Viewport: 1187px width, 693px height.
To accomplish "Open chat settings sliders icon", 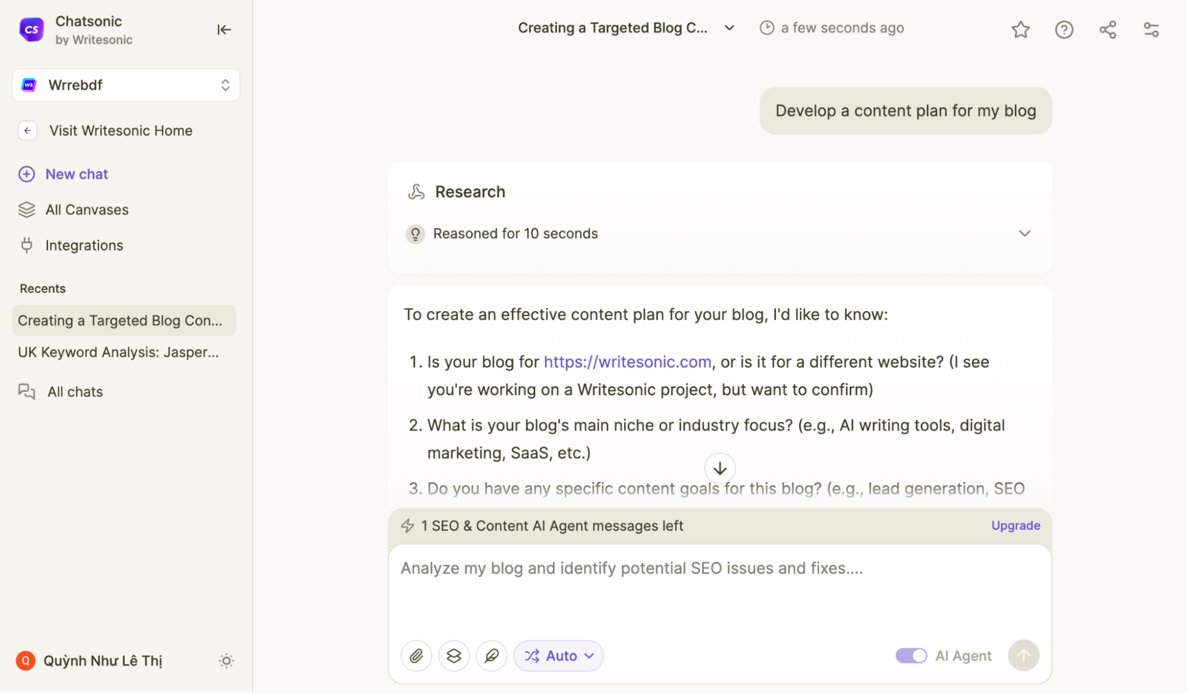I will 1151,29.
